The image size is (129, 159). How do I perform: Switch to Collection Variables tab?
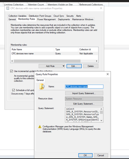click(17, 16)
